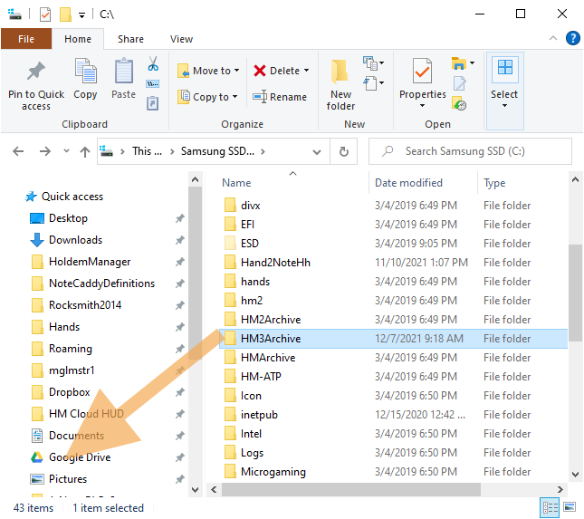The width and height of the screenshot is (584, 519).
Task: Go Up one folder level
Action: 85,151
